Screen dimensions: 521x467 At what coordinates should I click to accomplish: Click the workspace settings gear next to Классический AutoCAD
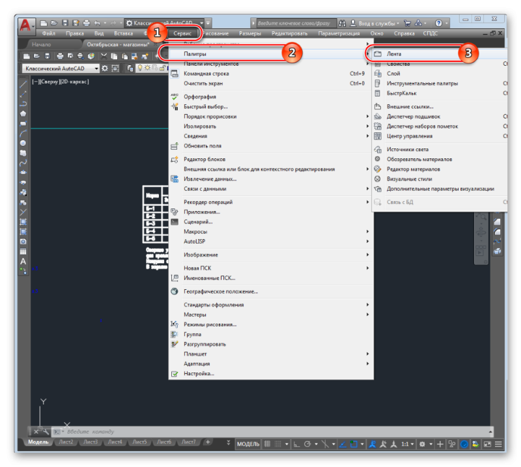point(105,68)
